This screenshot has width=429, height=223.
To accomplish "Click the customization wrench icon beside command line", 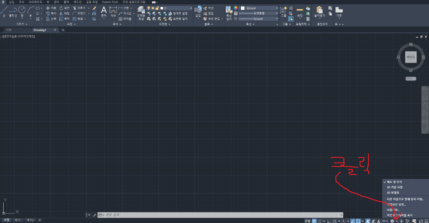I will pyautogui.click(x=94, y=215).
